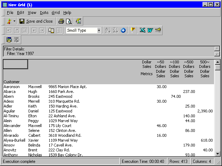Click the thumb of the grid's vertical scrollbar
This screenshot has height=166, width=222.
click(217, 68)
